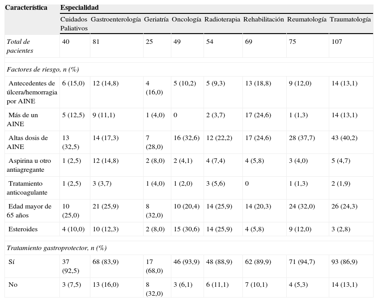Click the Traumatología total value 107

click(337, 42)
